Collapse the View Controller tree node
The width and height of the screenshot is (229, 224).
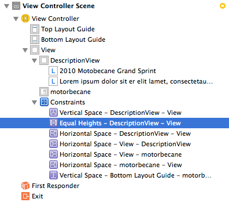[16, 19]
